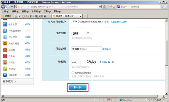Screen dimensions: 169x102
Task: Open the 文件(F) menu
Action: [x=5, y=12]
